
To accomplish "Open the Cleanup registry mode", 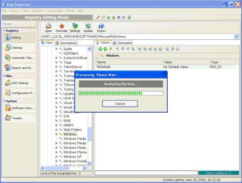I will click(x=19, y=48).
